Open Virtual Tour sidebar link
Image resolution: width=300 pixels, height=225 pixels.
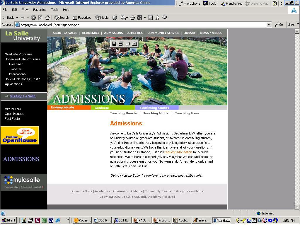pyautogui.click(x=13, y=109)
